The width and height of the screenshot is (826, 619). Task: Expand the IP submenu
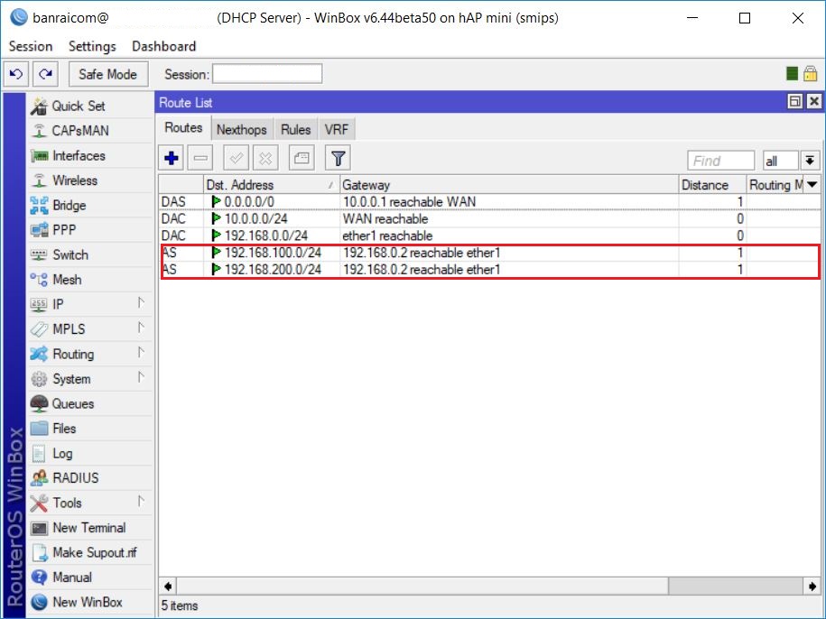click(x=89, y=304)
